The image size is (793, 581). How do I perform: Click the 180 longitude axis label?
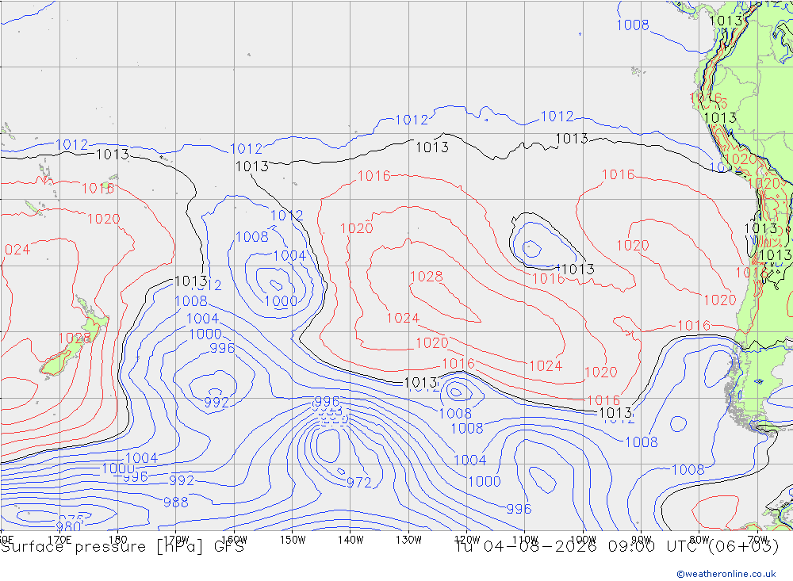coord(118,540)
